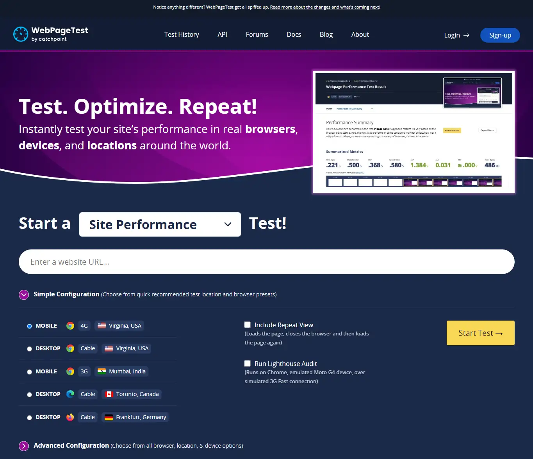
Task: Click the Germany flag beside Frankfurt
Action: click(109, 417)
